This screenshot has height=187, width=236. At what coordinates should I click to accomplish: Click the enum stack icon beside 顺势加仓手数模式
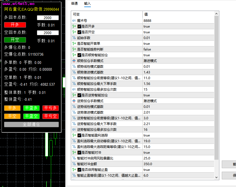[x=74, y=61]
